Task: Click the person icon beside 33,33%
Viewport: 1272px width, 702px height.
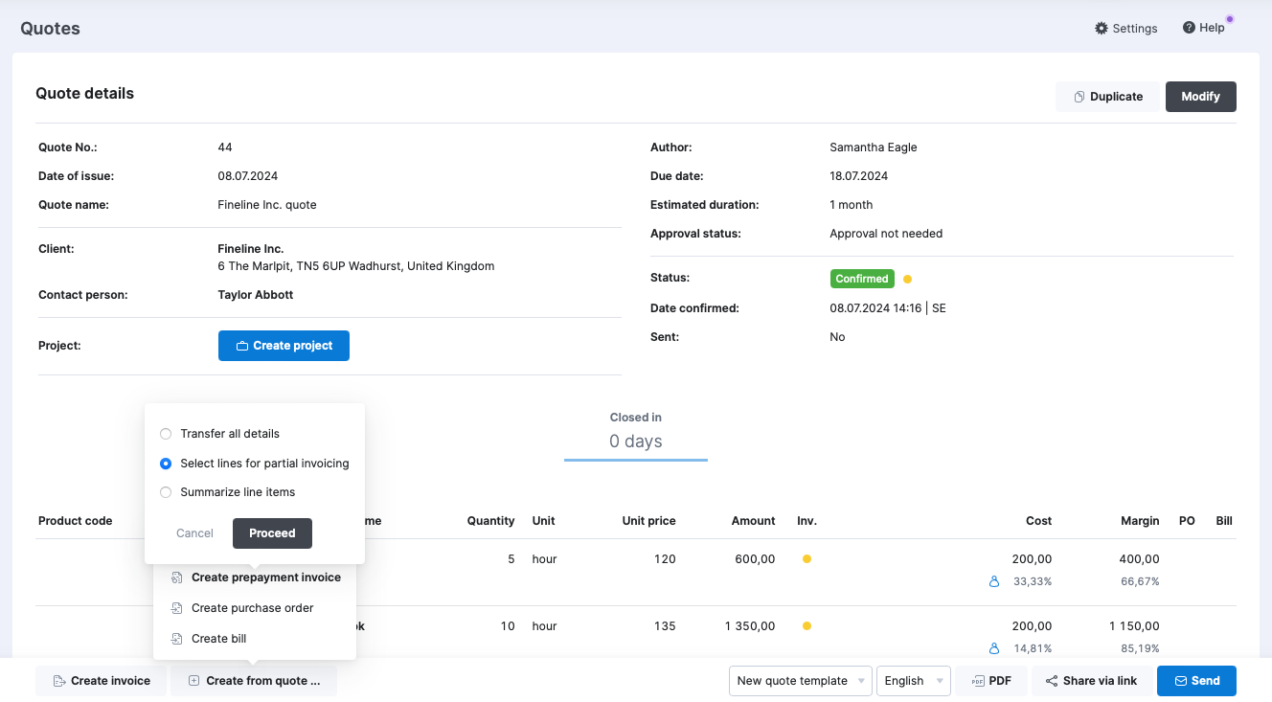Action: (994, 581)
